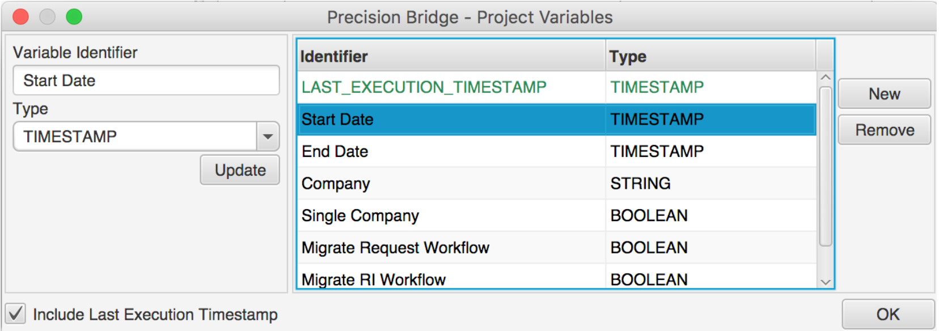Select the Single Company row

[557, 216]
